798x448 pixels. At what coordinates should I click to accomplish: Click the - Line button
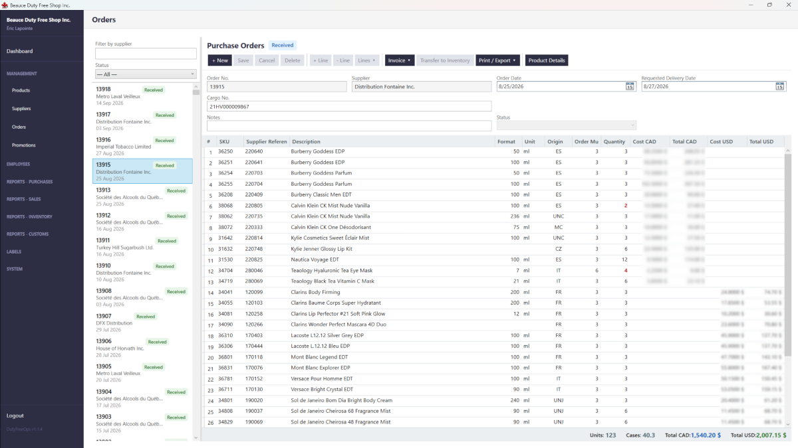click(343, 60)
